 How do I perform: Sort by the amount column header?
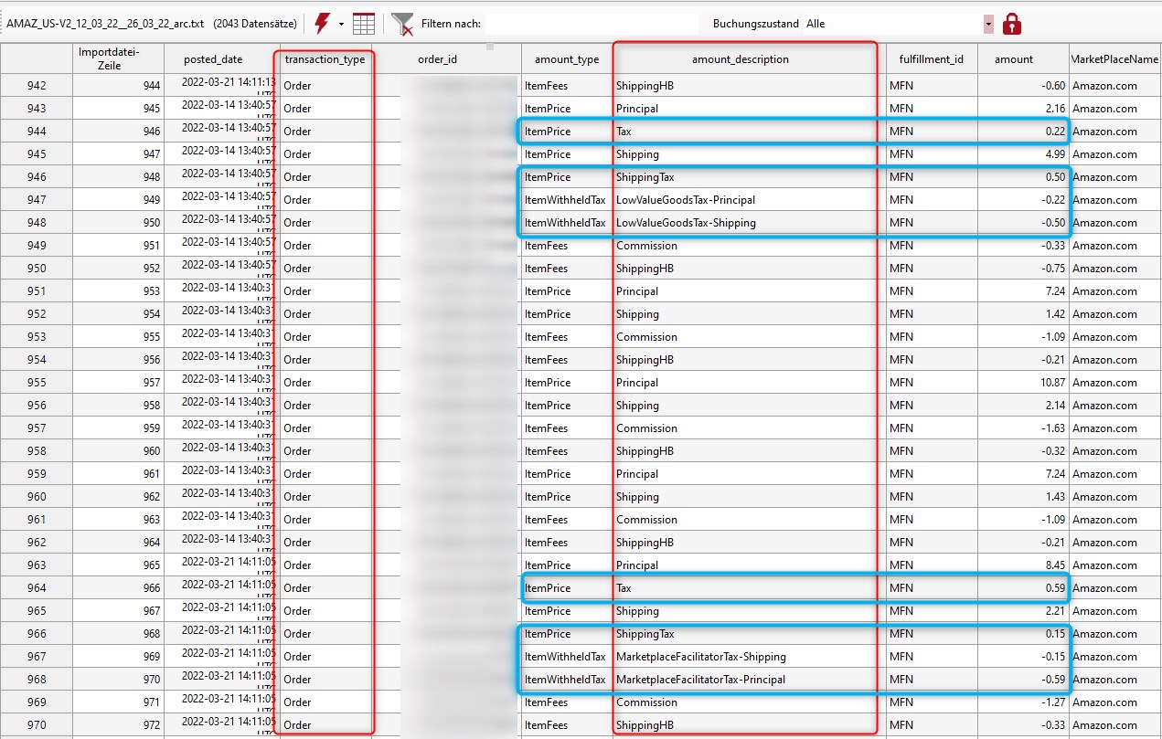pos(1013,58)
